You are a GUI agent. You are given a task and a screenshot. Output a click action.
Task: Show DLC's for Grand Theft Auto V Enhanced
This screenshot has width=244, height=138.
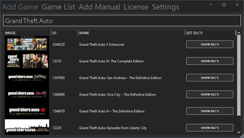pos(210,45)
